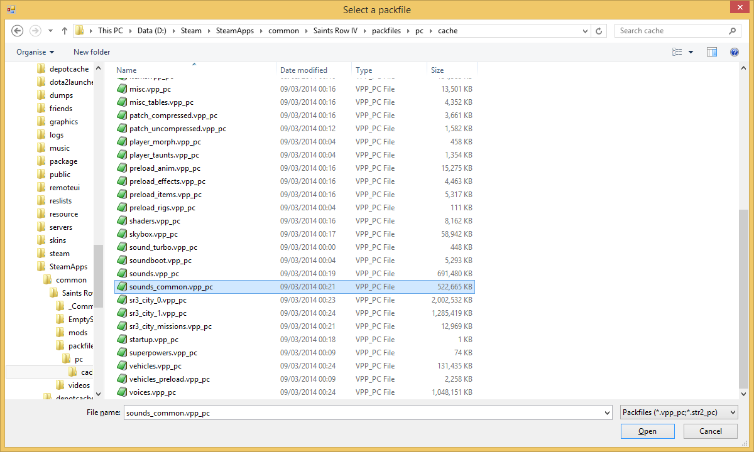
Task: Refresh the cache folder listing
Action: [599, 31]
